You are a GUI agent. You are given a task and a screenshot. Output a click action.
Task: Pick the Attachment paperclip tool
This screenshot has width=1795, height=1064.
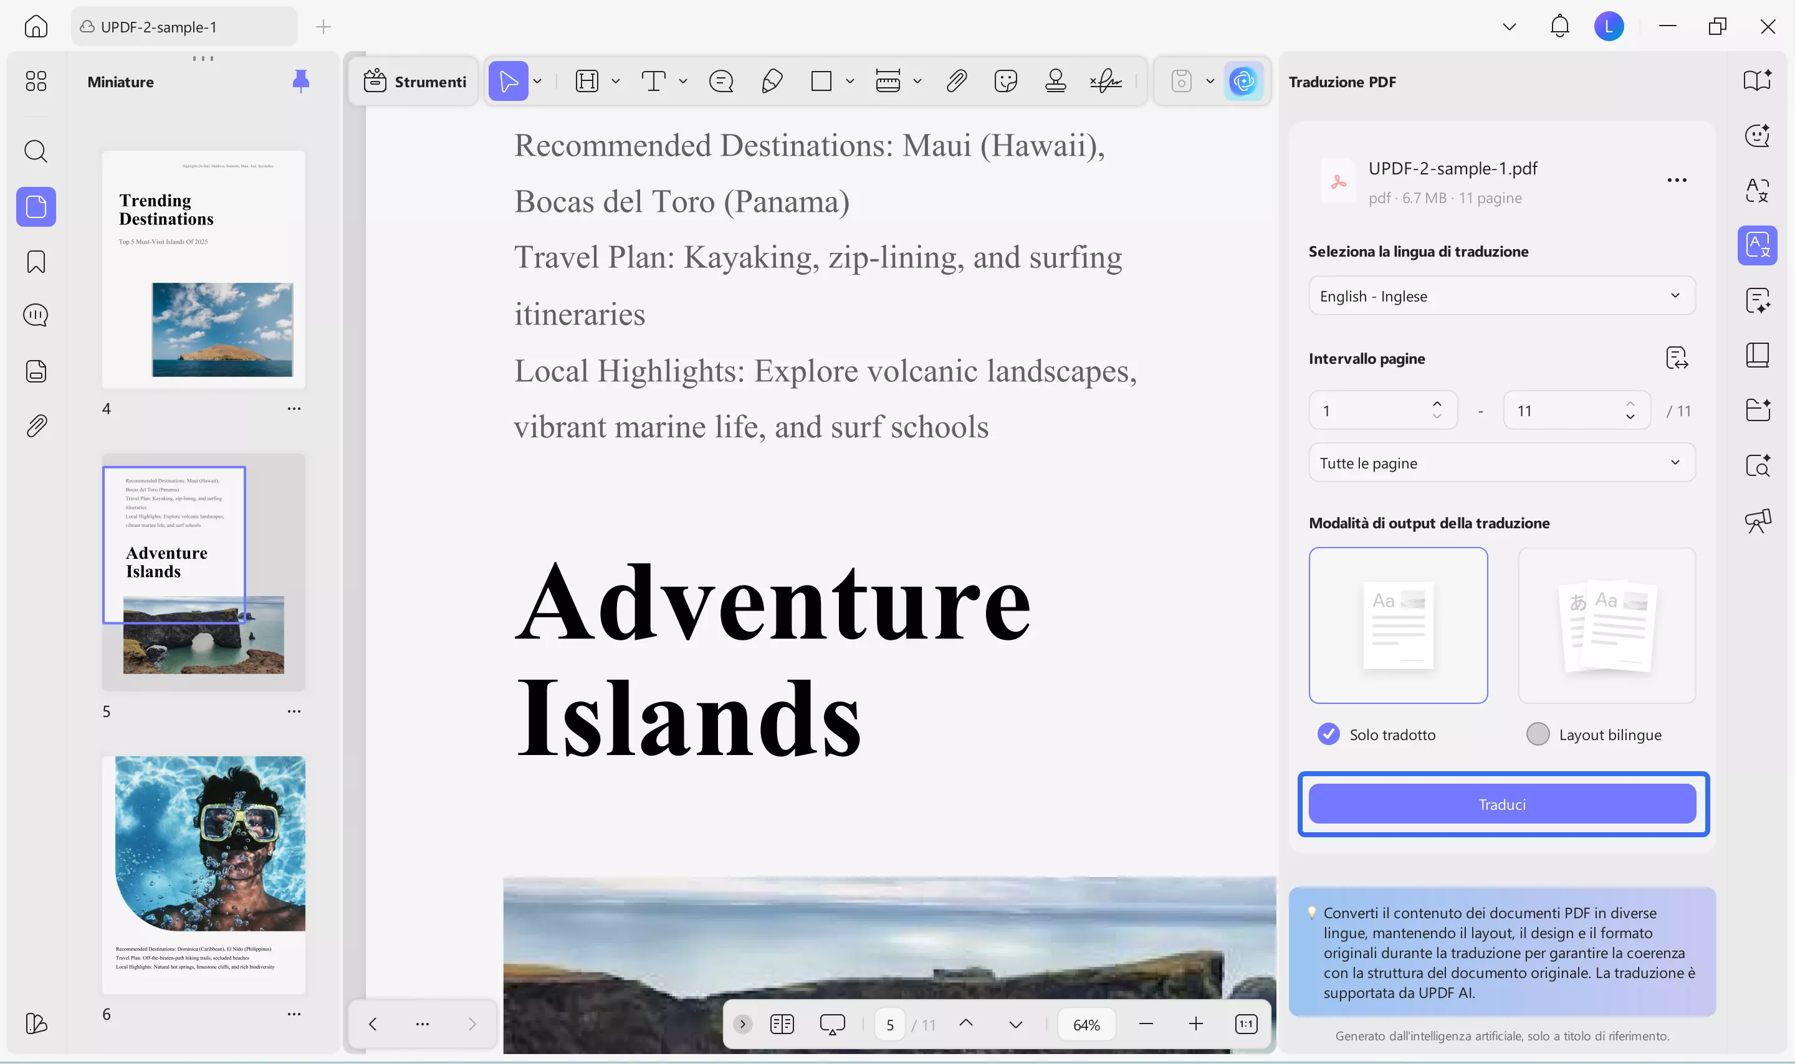[957, 81]
